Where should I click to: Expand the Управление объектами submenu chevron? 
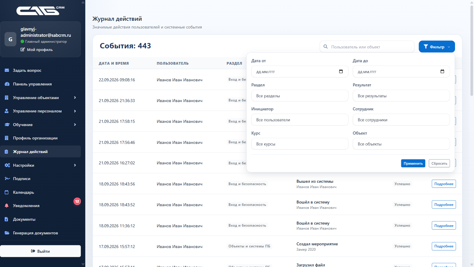75,98
